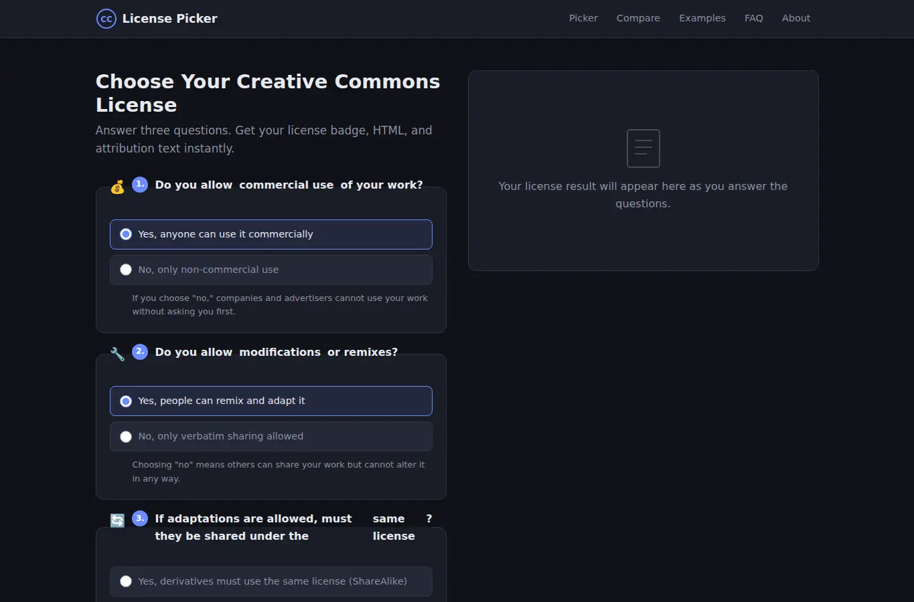Viewport: 914px width, 602px height.
Task: Click the money bag icon beside question 1
Action: [x=117, y=187]
